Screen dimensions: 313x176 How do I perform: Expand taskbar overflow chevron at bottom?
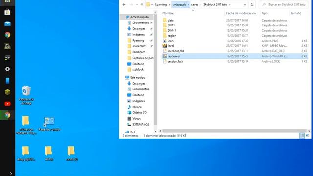point(11,174)
